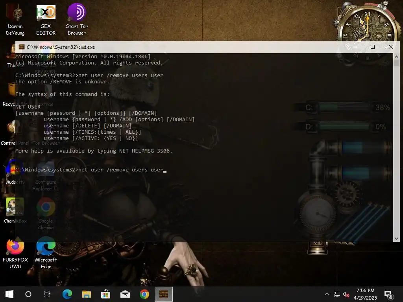Open the Microsoft Edge desktop shortcut
This screenshot has width=403, height=302.
click(46, 253)
